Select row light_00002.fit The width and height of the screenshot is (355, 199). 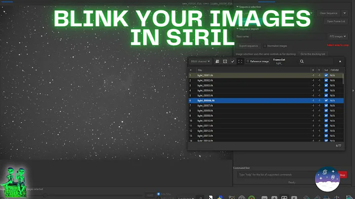click(x=266, y=80)
